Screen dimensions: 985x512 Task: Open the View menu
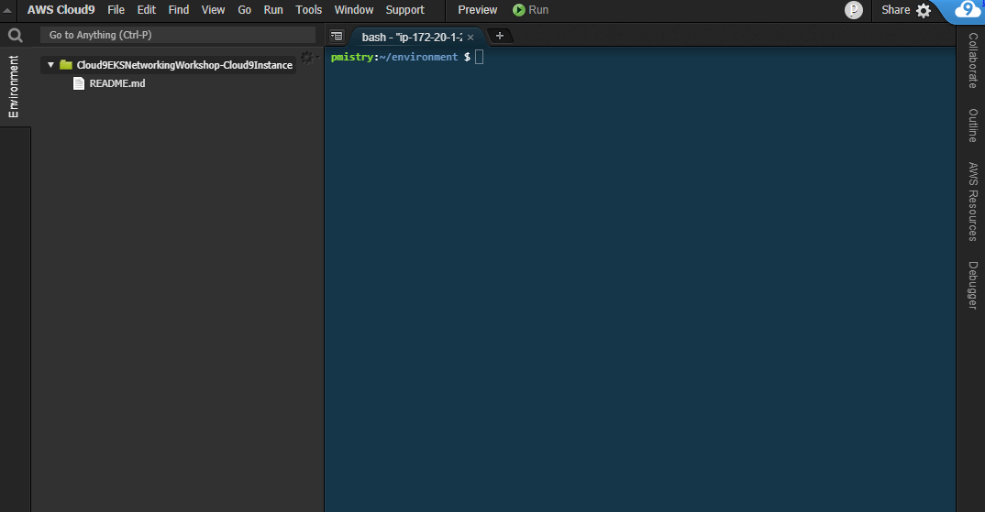[x=213, y=10]
